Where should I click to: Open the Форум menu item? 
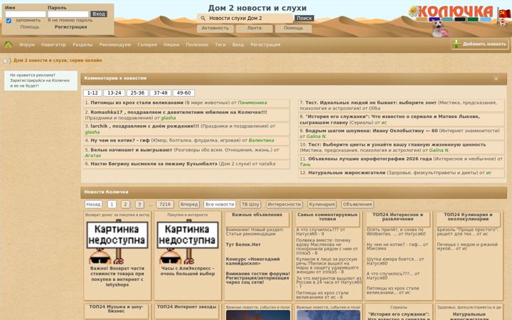pyautogui.click(x=27, y=44)
